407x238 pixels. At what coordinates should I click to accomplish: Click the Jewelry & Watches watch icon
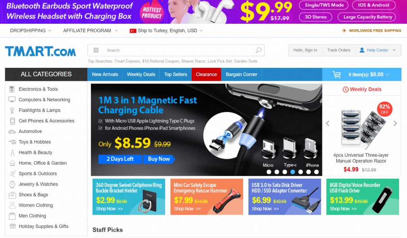tap(12, 184)
